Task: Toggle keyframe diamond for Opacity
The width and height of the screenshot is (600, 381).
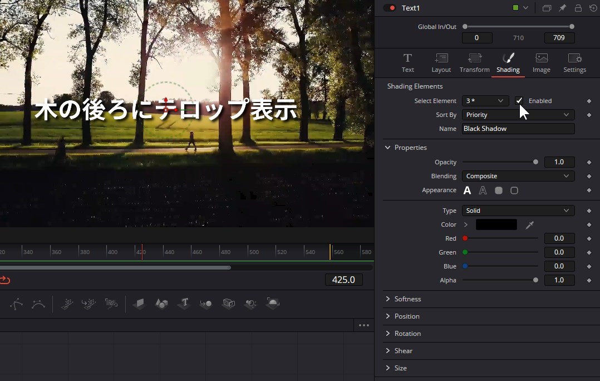Action: point(589,162)
